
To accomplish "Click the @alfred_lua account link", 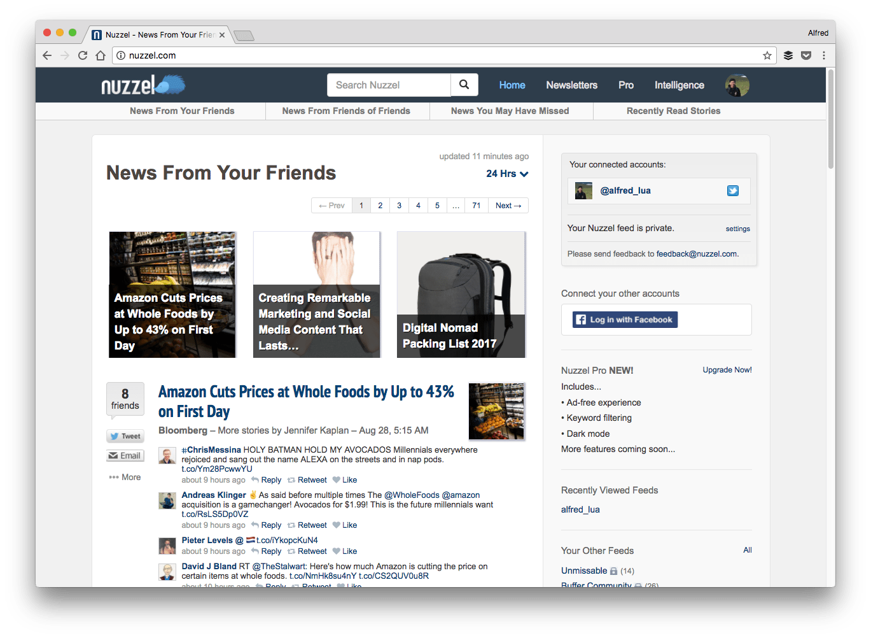I will [x=625, y=190].
